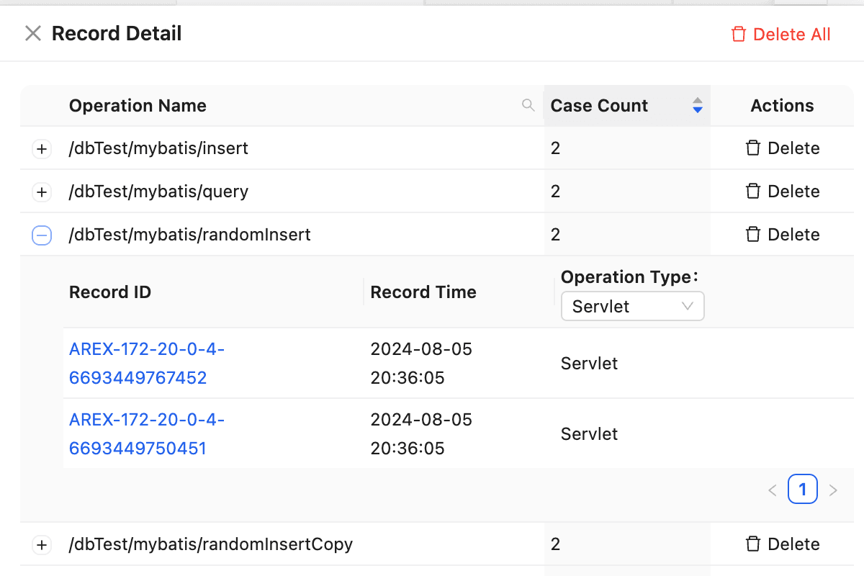The image size is (864, 576).
Task: Expand the /dbTest/mybatis/randomInsertCopy row
Action: (x=42, y=545)
